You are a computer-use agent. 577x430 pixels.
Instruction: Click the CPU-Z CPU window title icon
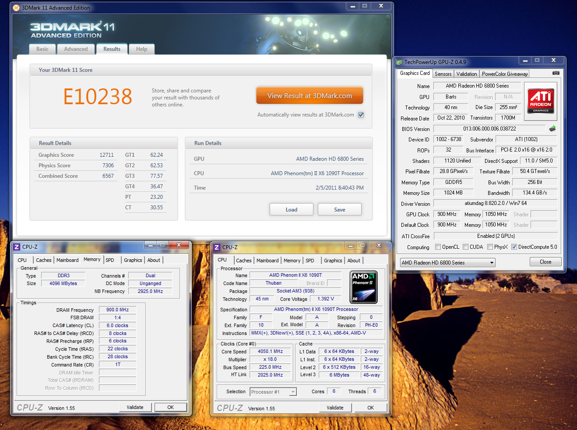(x=217, y=247)
